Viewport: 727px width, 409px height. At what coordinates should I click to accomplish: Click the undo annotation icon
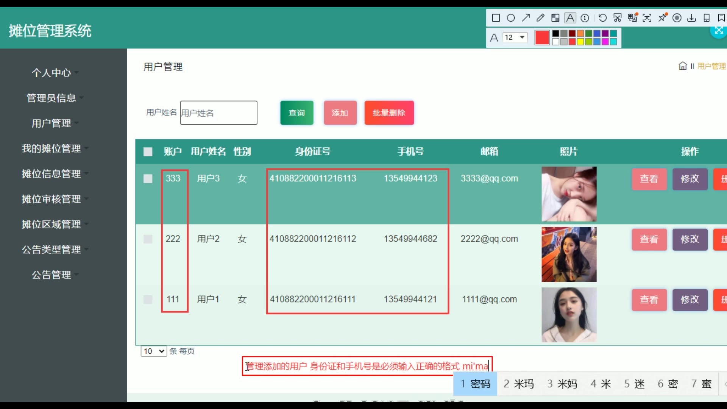602,18
